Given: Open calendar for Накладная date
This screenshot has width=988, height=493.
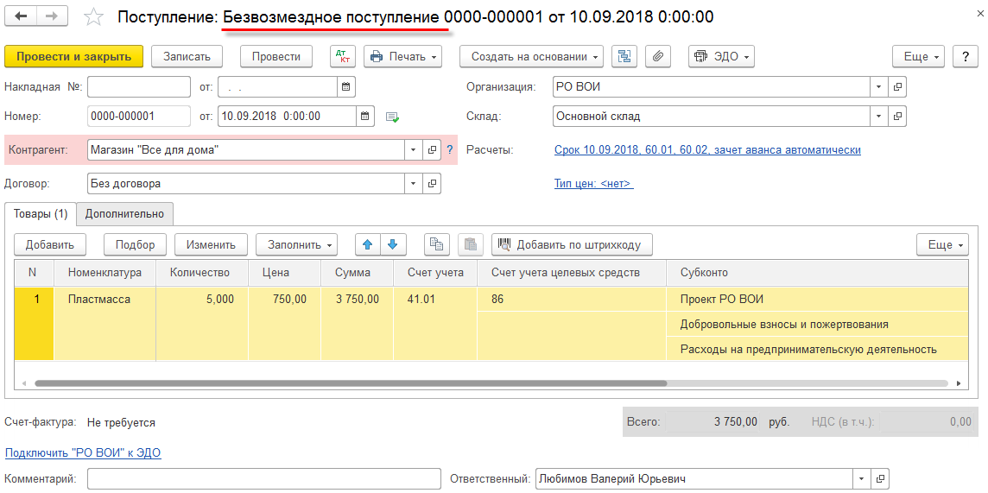Looking at the screenshot, I should pos(345,87).
